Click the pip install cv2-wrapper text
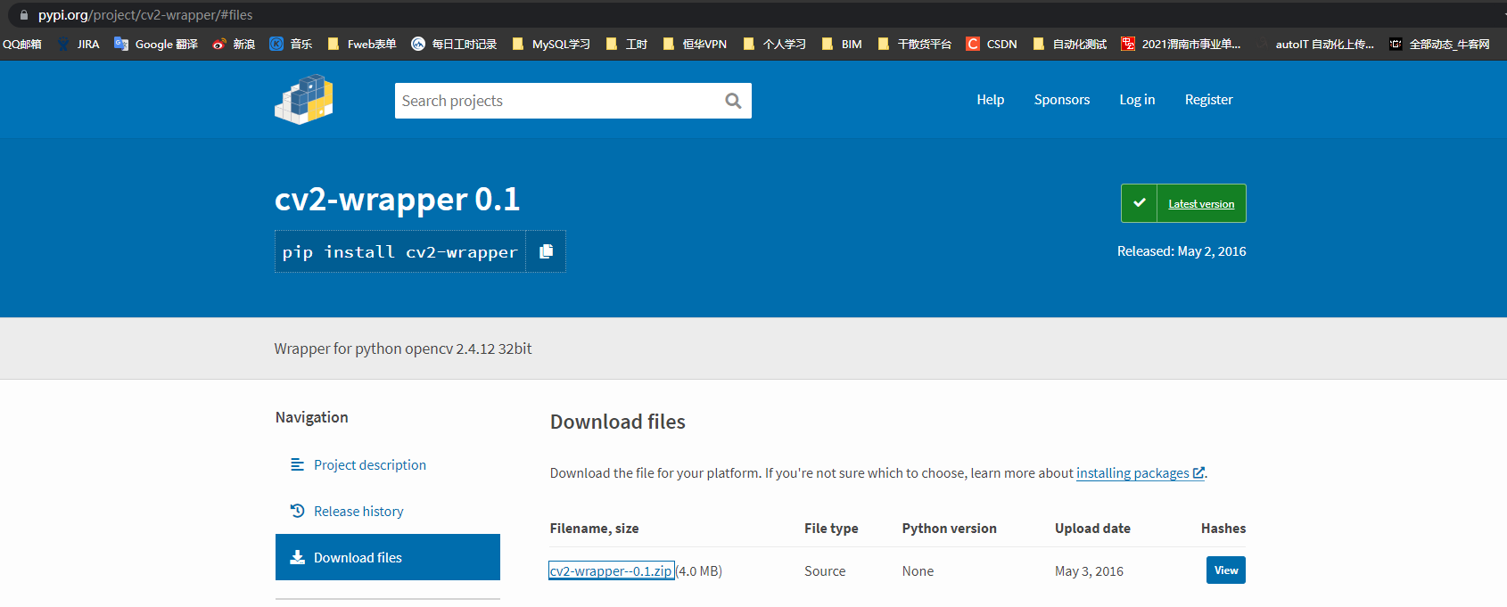Image resolution: width=1507 pixels, height=607 pixels. [400, 252]
